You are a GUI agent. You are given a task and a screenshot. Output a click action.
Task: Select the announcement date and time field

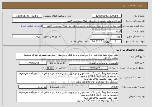coord(27,16)
